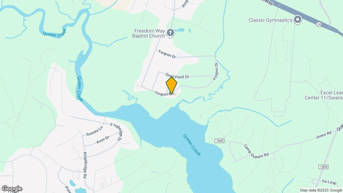The height and width of the screenshot is (193, 343).
Task: Click the 1509 road number shield
Action: point(323,167)
